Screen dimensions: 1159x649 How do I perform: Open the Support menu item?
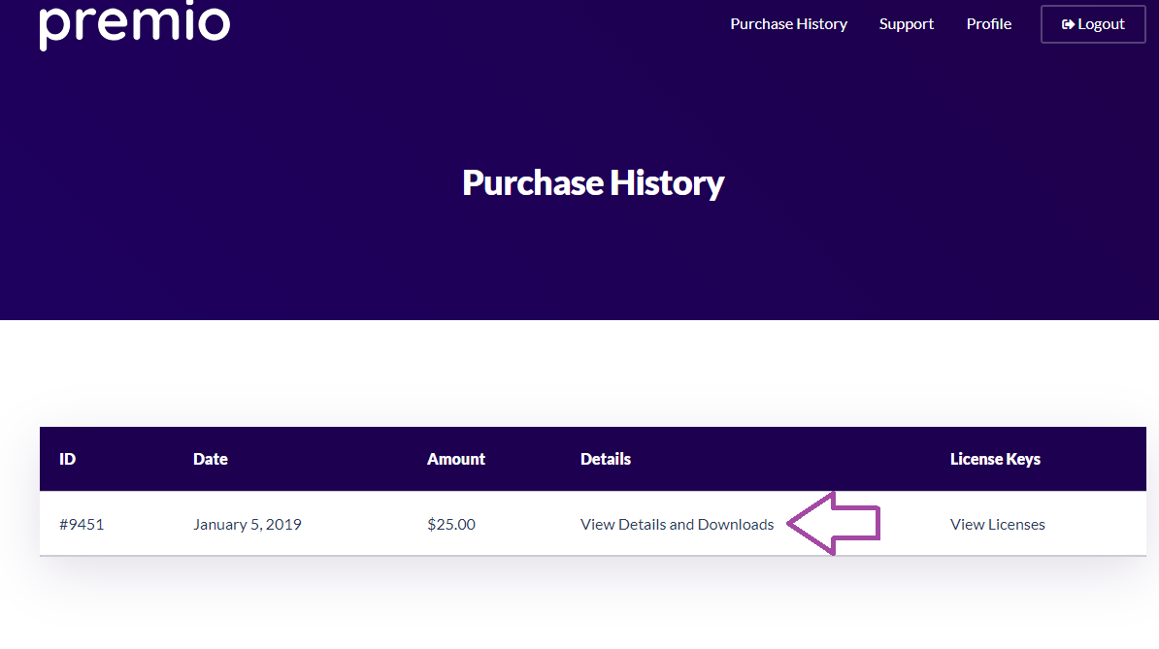pyautogui.click(x=907, y=24)
